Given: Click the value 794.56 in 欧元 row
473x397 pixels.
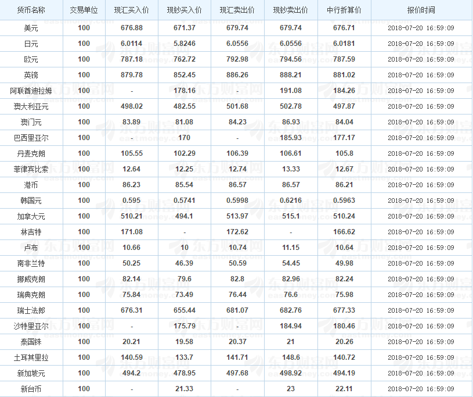Looking at the screenshot, I should 291,59.
